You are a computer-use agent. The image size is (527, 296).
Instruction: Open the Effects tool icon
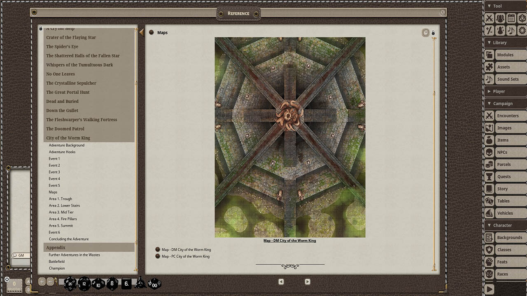click(500, 30)
